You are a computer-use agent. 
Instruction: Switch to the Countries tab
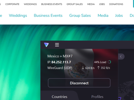(59, 97)
